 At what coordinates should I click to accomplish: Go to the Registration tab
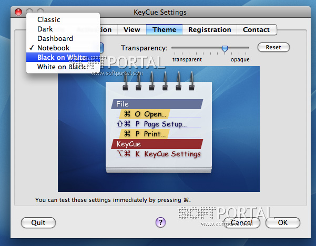point(210,30)
